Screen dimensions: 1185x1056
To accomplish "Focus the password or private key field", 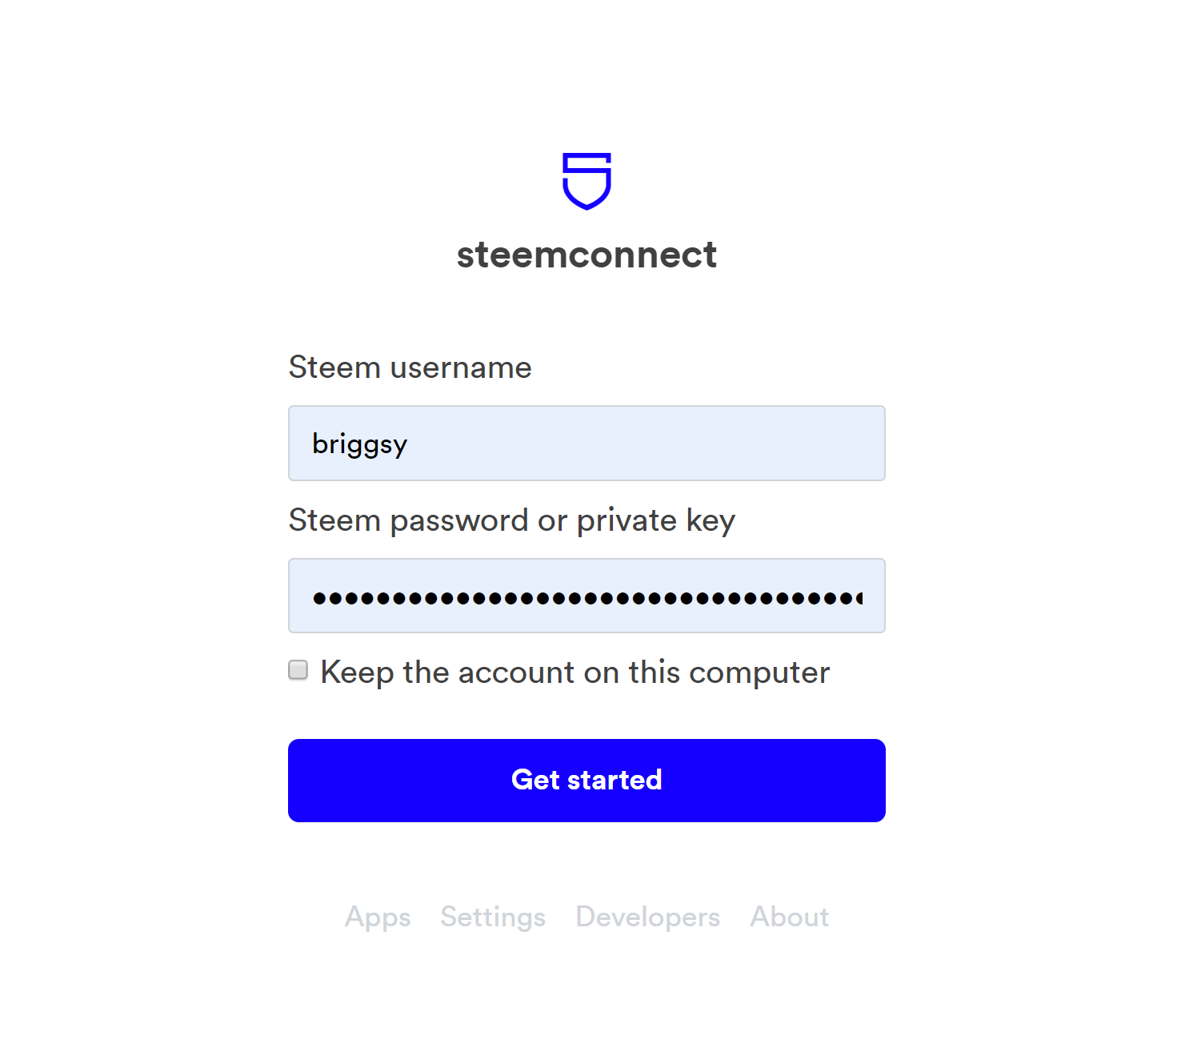I will pos(586,596).
